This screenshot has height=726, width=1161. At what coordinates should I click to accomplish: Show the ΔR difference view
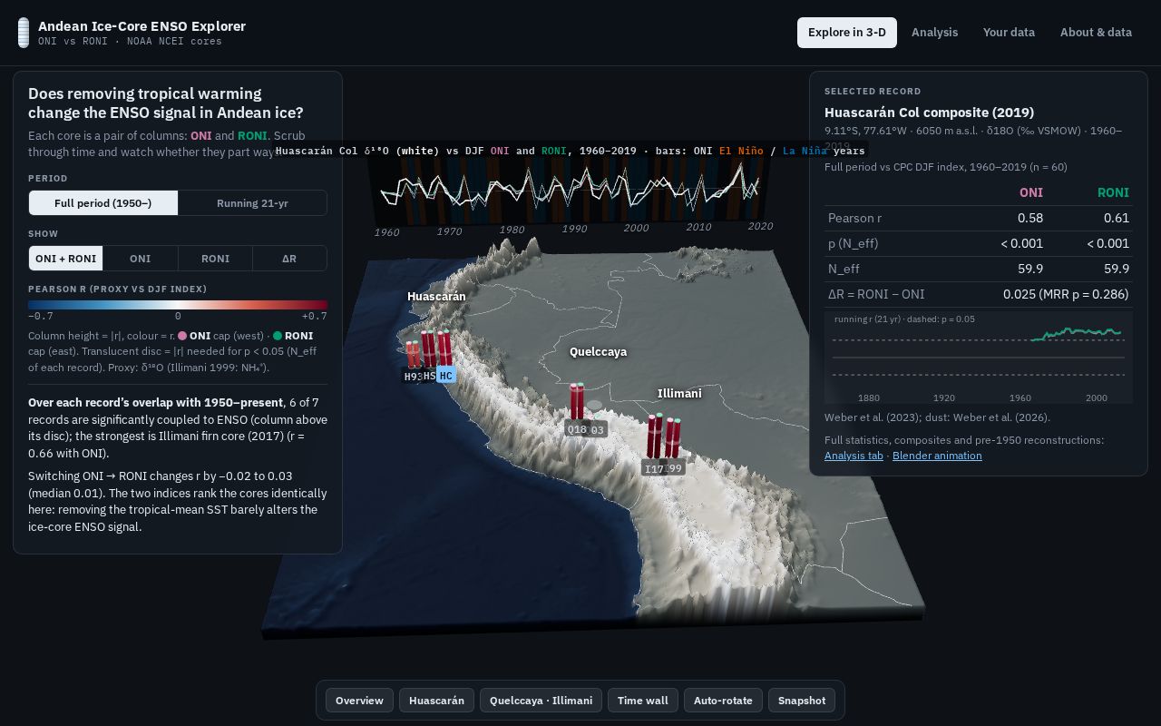pos(289,259)
